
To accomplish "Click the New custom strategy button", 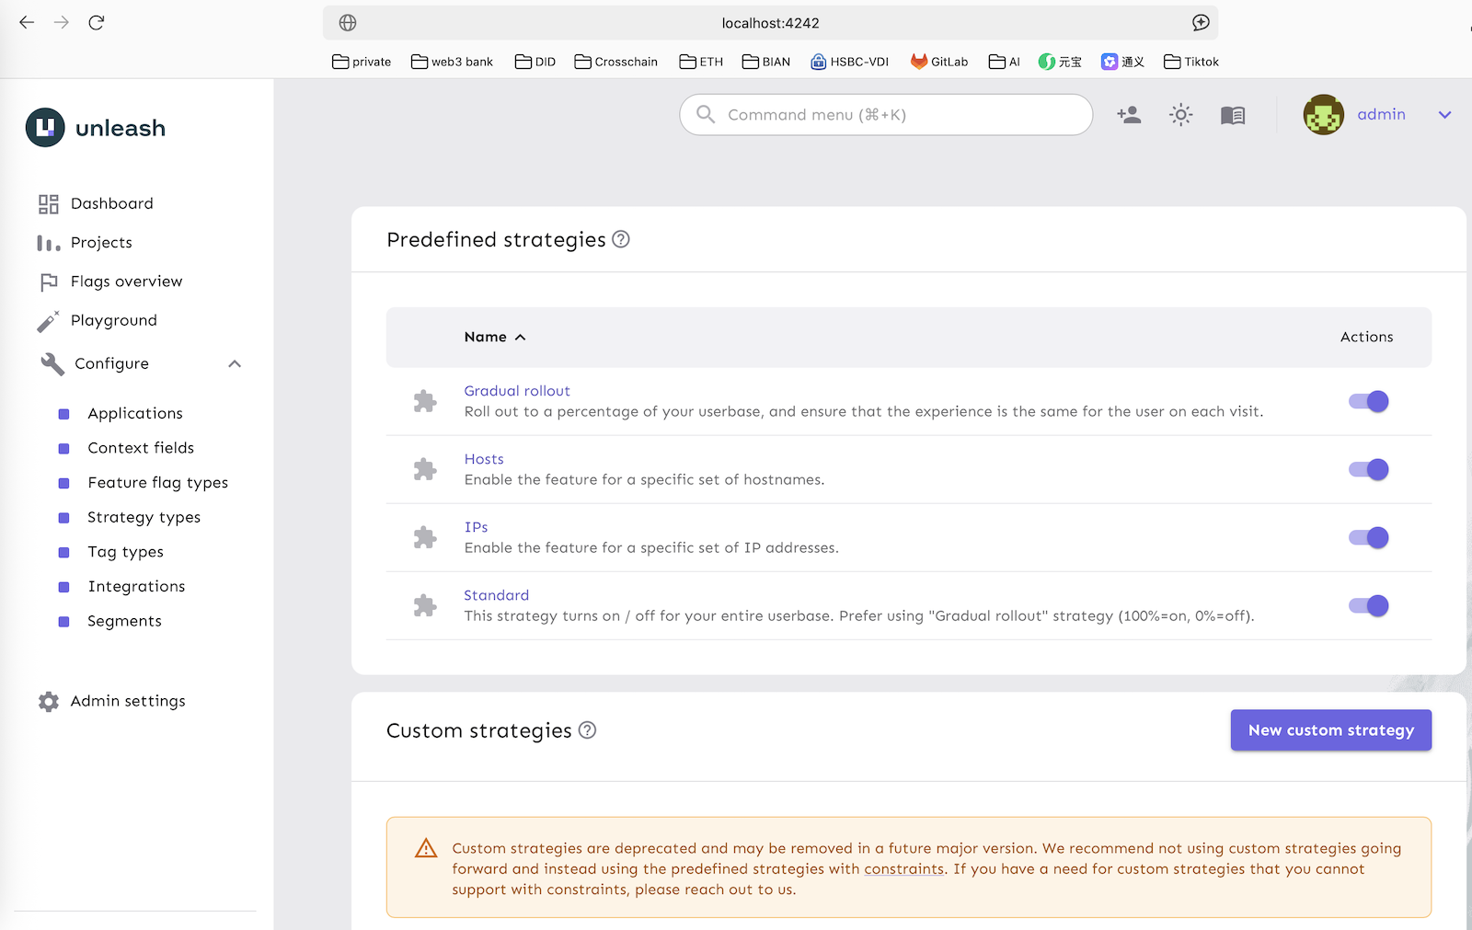I will tap(1330, 730).
